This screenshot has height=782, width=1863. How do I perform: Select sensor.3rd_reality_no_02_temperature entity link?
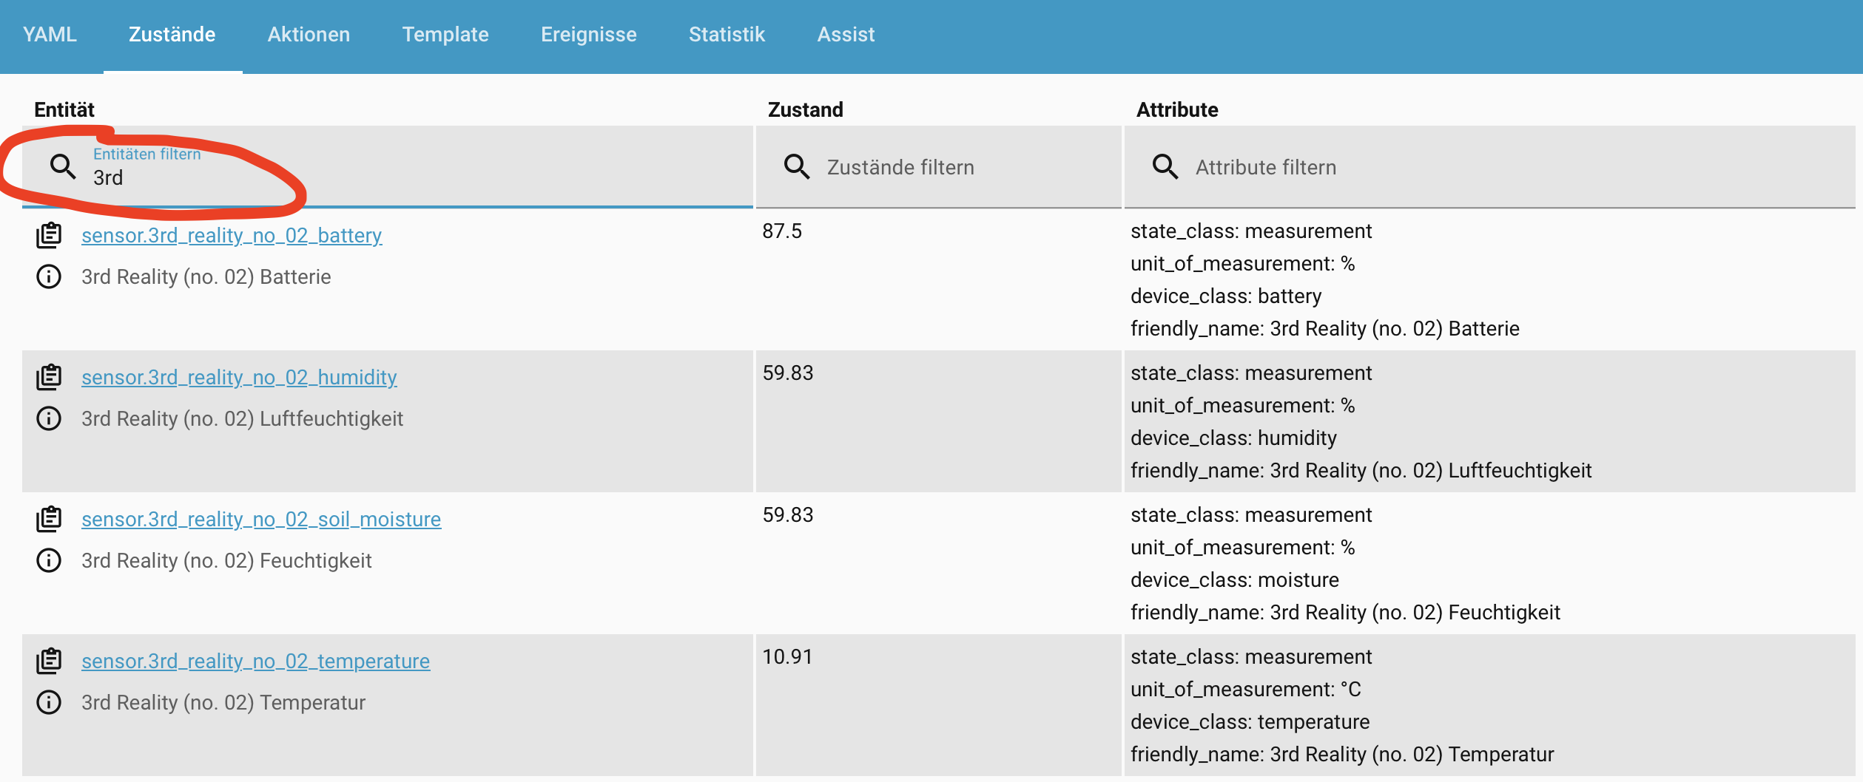tap(255, 661)
